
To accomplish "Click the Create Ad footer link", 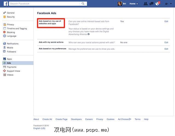I will click(47, 119).
